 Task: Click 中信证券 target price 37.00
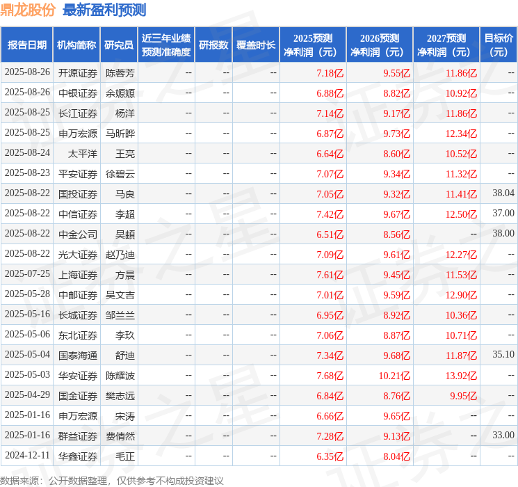(x=503, y=214)
